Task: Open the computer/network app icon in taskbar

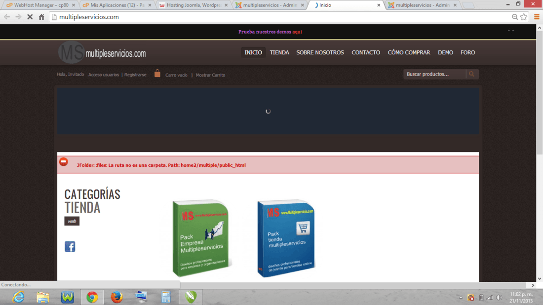Action: pyautogui.click(x=141, y=297)
